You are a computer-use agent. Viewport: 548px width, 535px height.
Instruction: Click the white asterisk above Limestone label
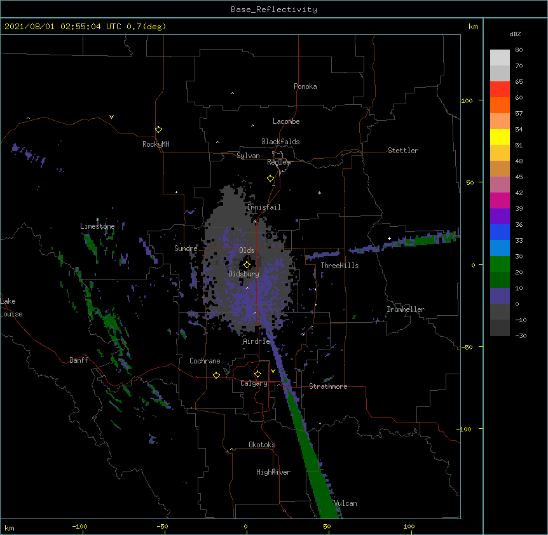(x=97, y=220)
